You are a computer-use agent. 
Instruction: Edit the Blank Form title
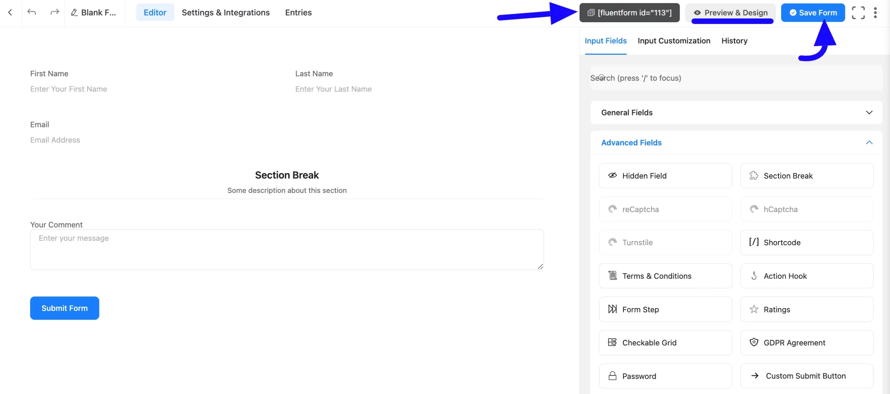tap(94, 13)
